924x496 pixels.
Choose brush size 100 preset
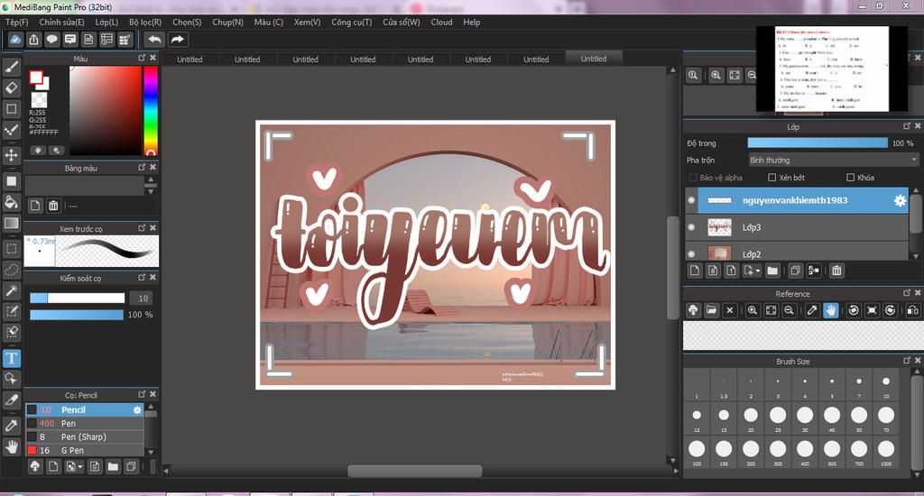click(x=697, y=452)
